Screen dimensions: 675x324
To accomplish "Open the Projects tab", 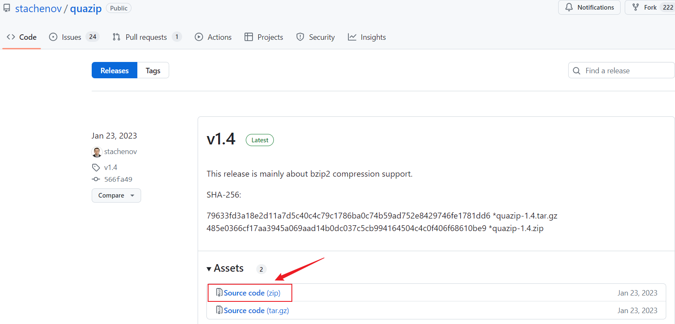I will point(264,37).
